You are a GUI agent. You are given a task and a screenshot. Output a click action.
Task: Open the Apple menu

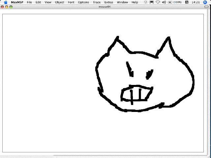6,2
